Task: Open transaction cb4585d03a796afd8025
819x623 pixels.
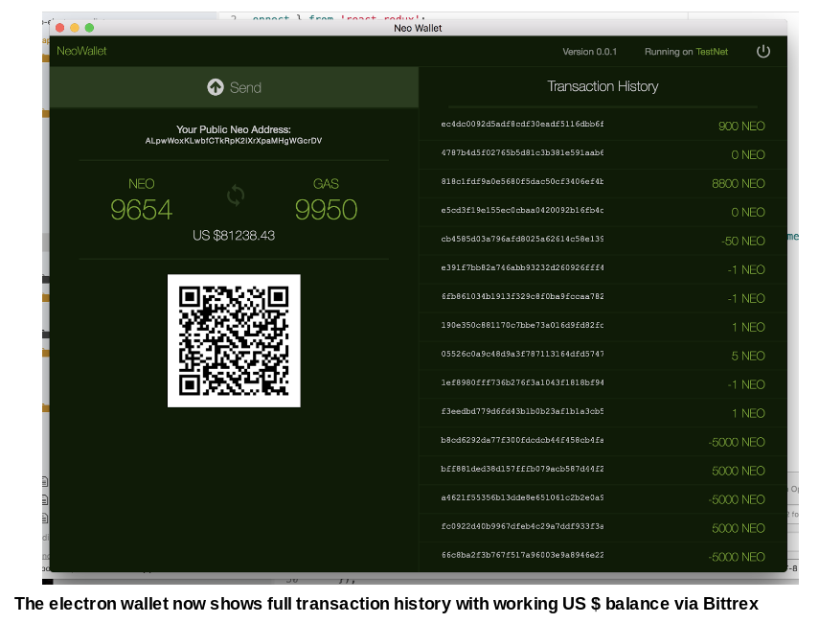Action: click(x=522, y=239)
